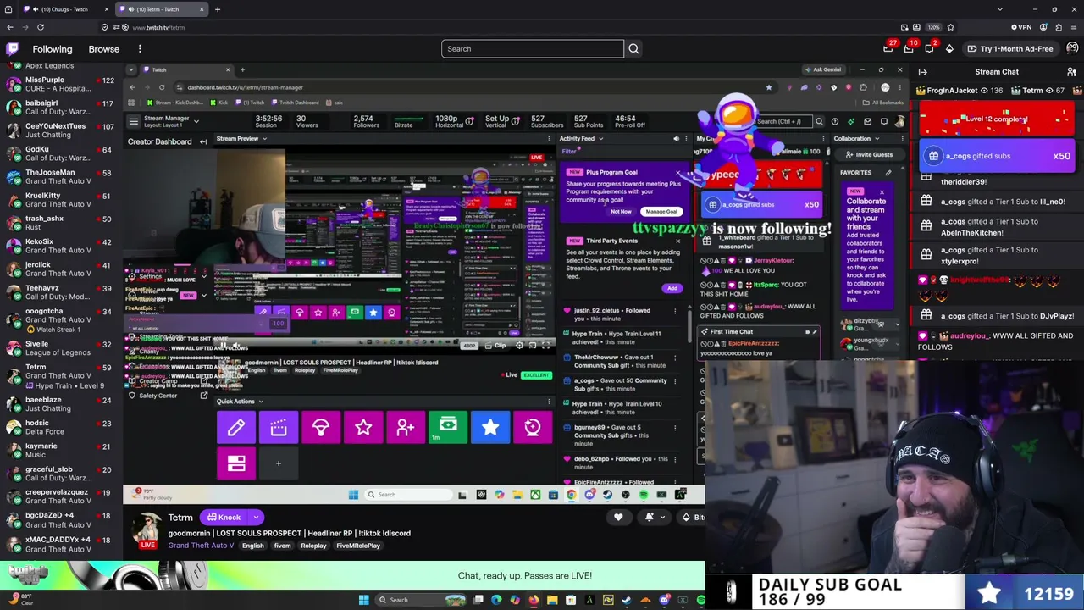Click Try 1-Month Ad-Free button

(x=1009, y=49)
